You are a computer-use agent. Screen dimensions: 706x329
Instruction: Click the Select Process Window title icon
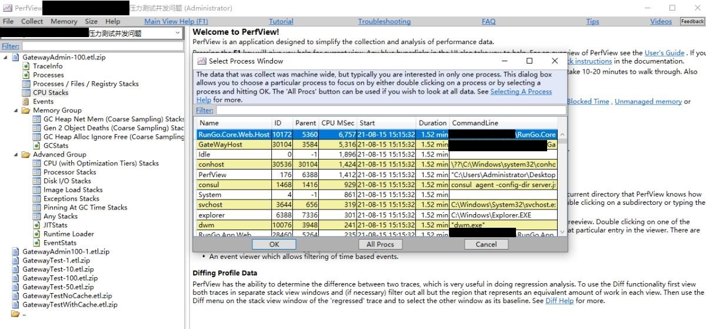202,61
